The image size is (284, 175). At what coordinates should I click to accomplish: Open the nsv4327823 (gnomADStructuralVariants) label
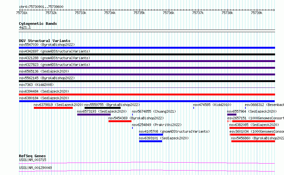[x=55, y=65]
